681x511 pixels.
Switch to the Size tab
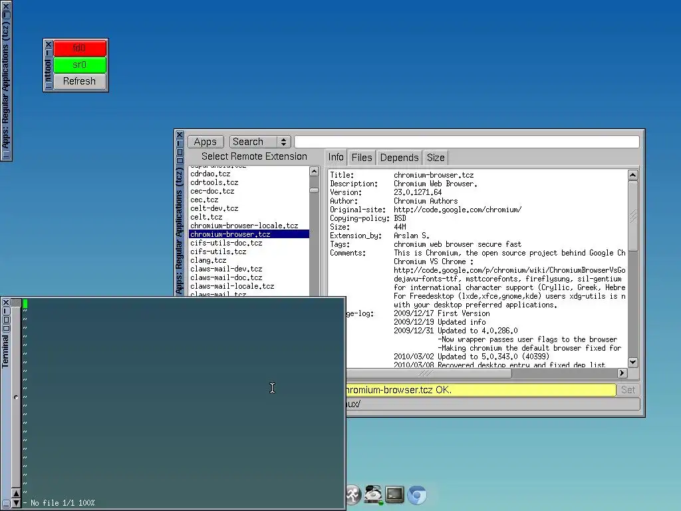pyautogui.click(x=436, y=158)
